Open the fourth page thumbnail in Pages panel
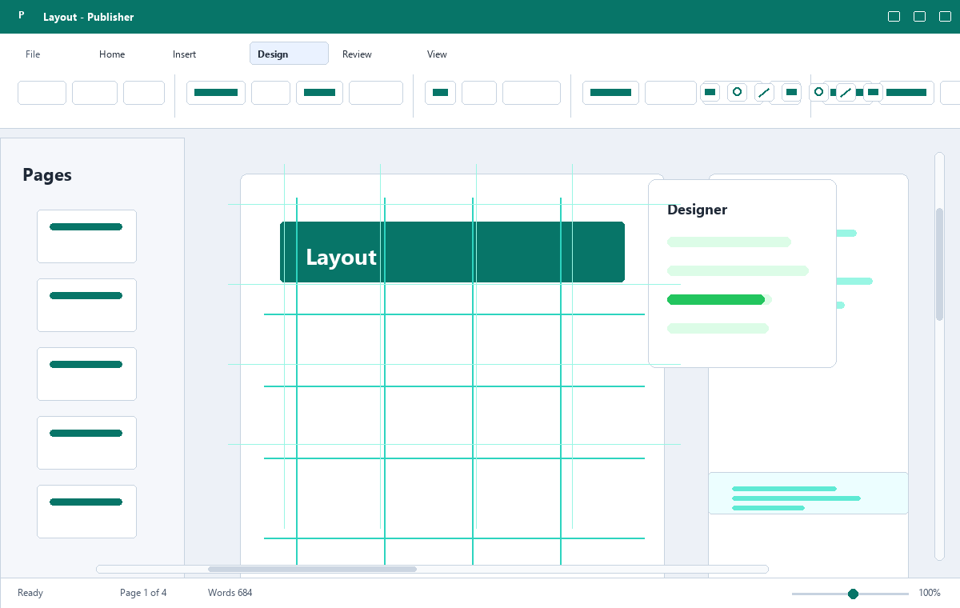The width and height of the screenshot is (960, 608). (86, 442)
